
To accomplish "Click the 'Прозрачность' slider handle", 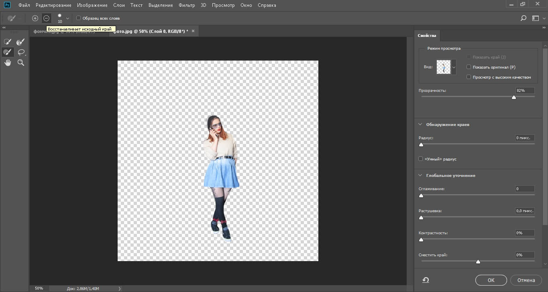I will click(x=513, y=97).
